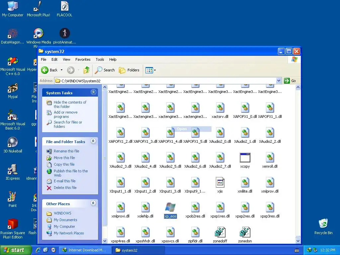The width and height of the screenshot is (340, 255).
Task: Open the View menu
Action: tap(66, 59)
